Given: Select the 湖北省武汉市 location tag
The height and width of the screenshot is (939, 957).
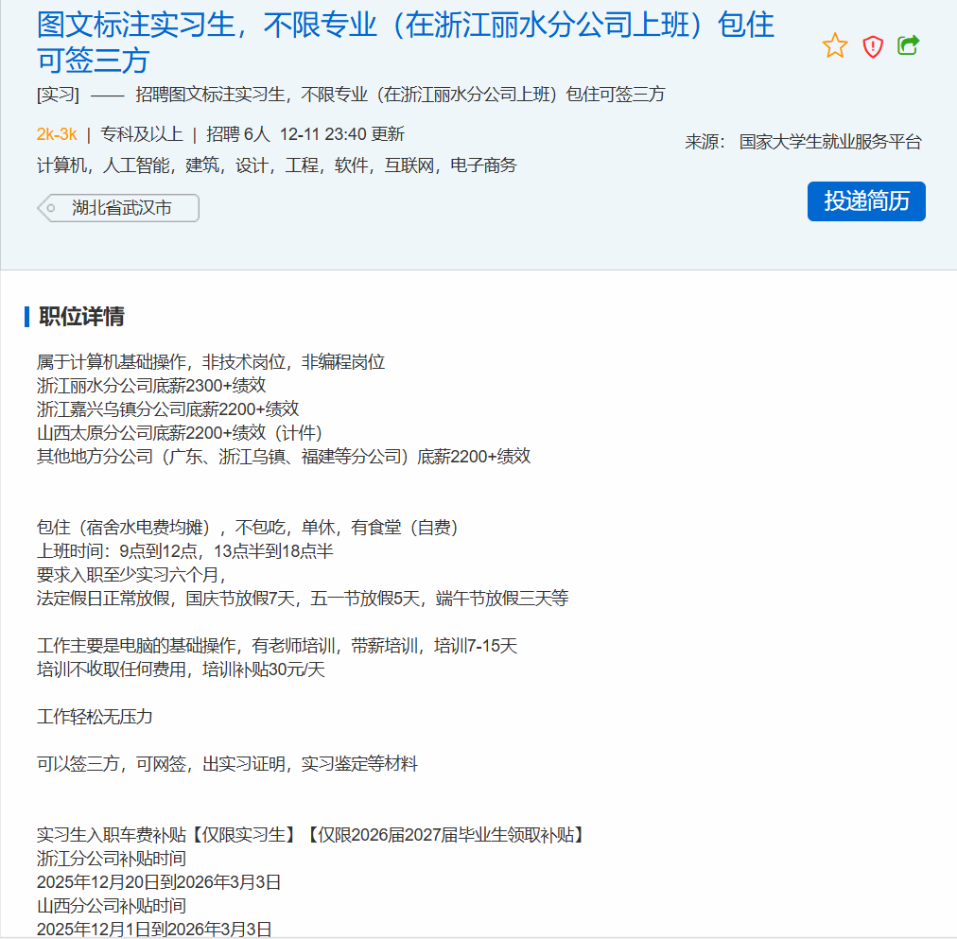Looking at the screenshot, I should (121, 208).
